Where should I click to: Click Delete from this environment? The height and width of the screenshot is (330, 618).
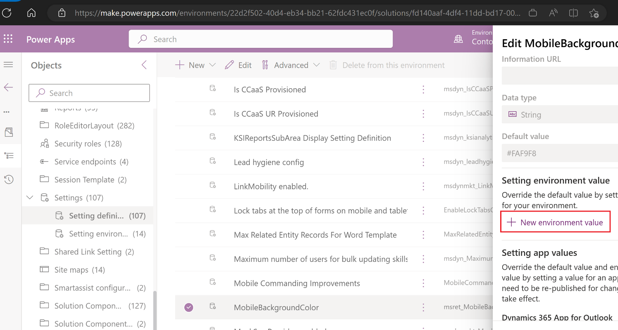387,65
